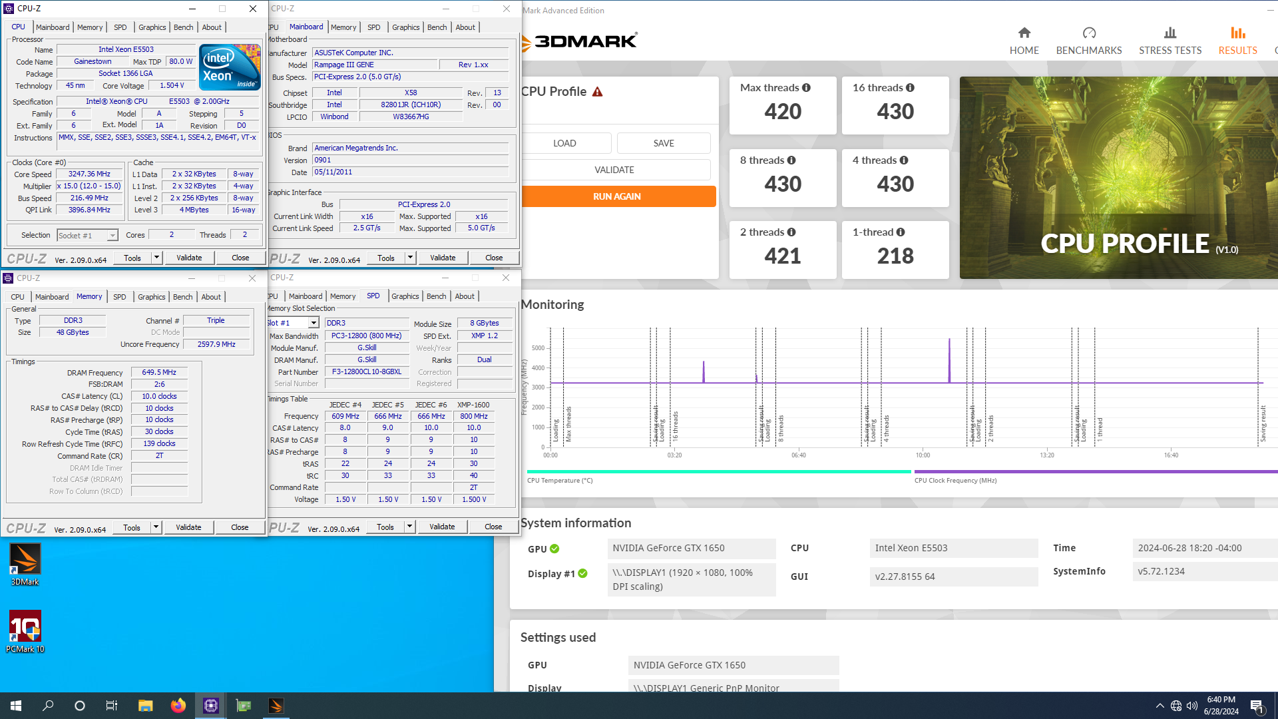
Task: Open Tools dropdown arrow in SPD window
Action: (409, 527)
